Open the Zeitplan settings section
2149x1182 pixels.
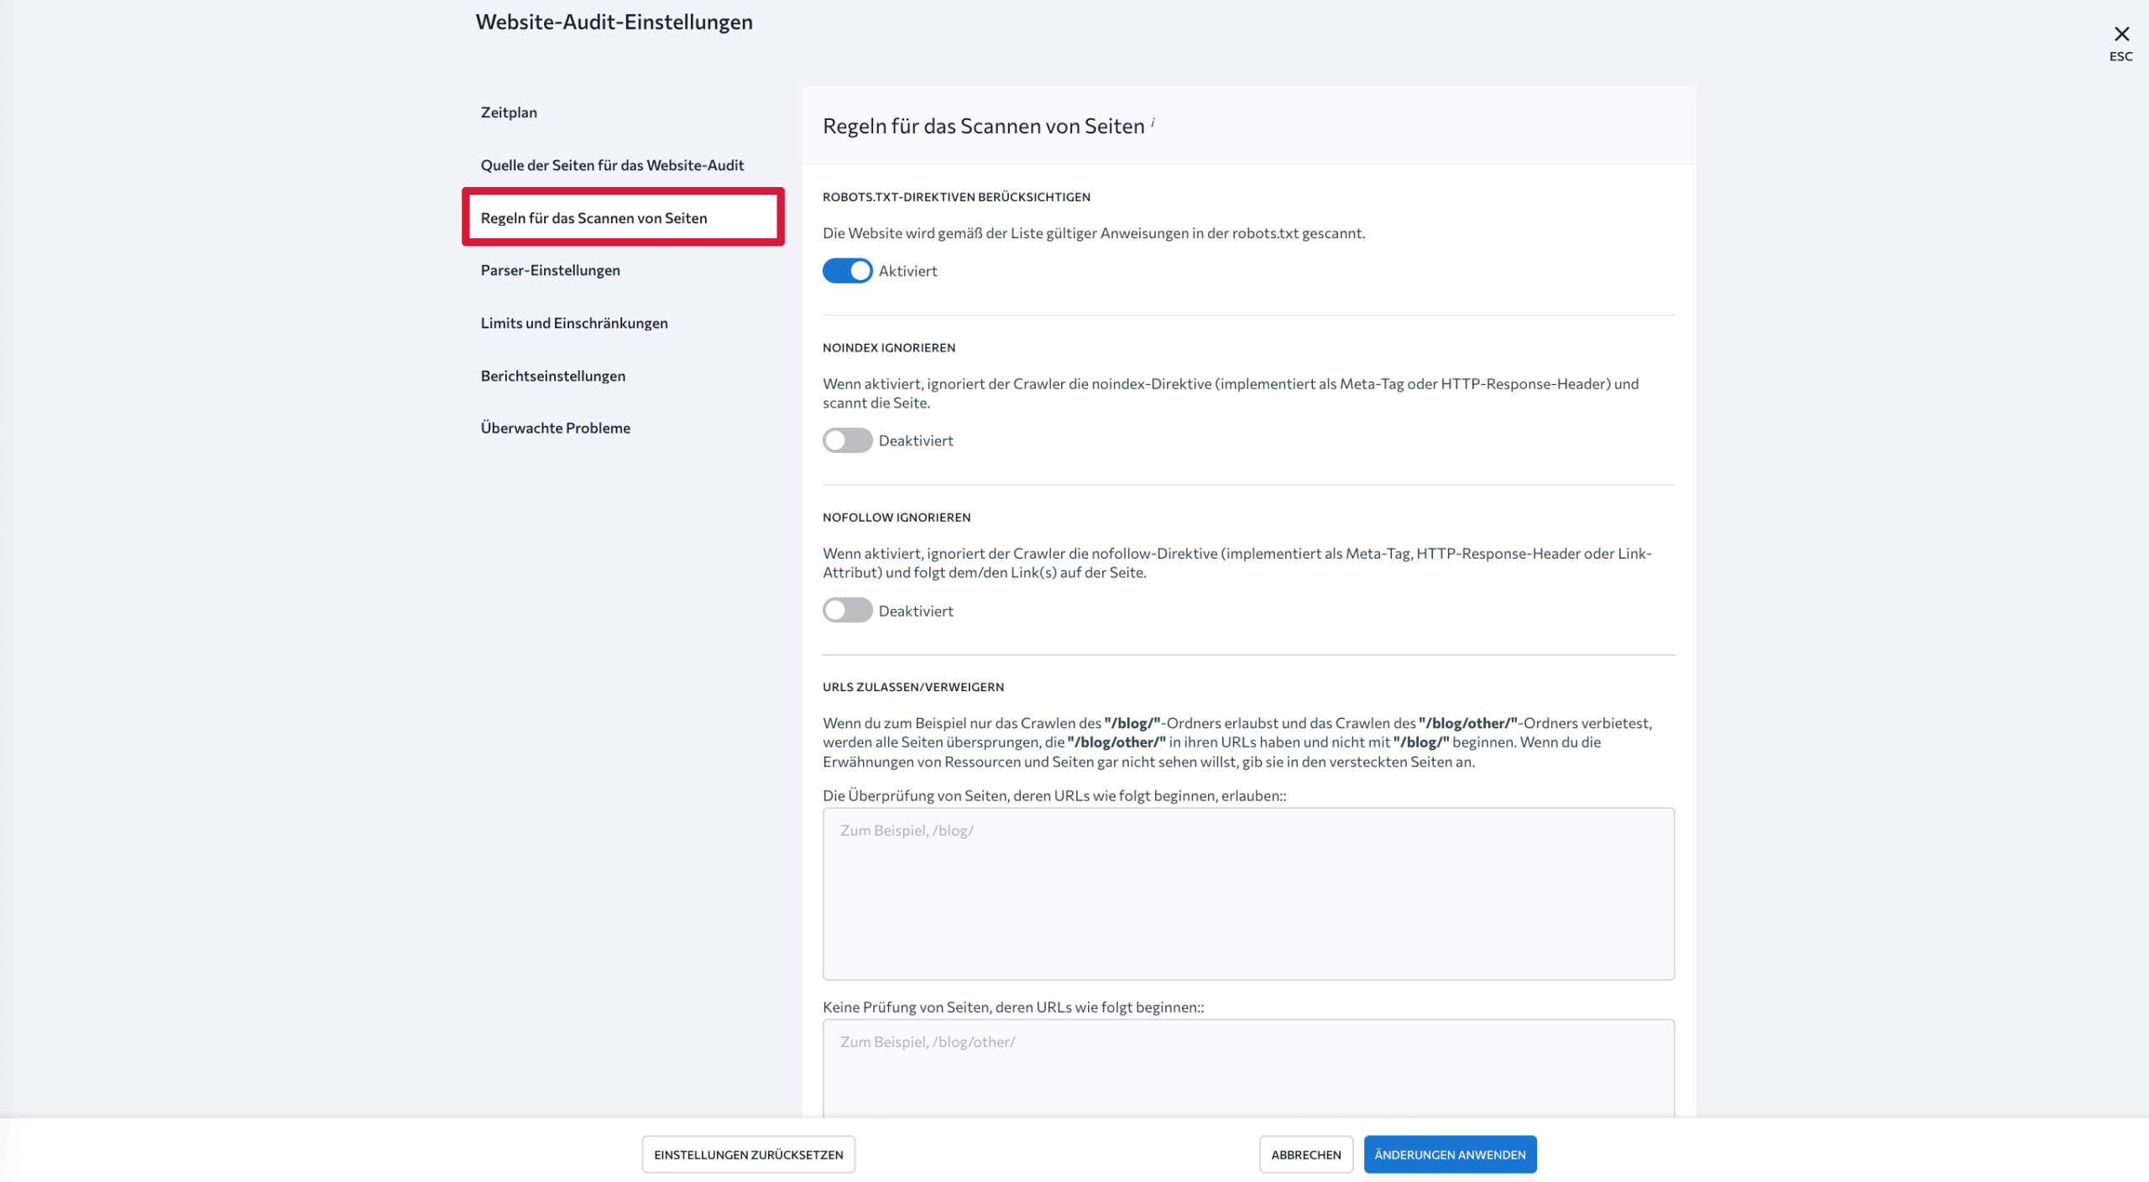(x=509, y=112)
